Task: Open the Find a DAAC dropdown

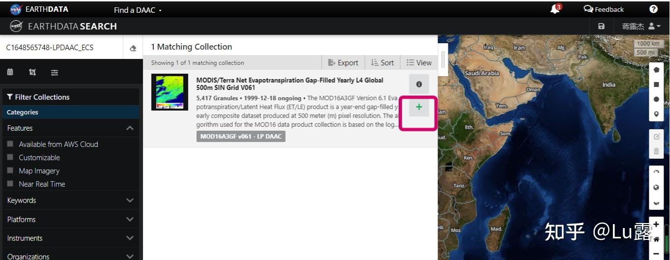Action: tap(138, 10)
